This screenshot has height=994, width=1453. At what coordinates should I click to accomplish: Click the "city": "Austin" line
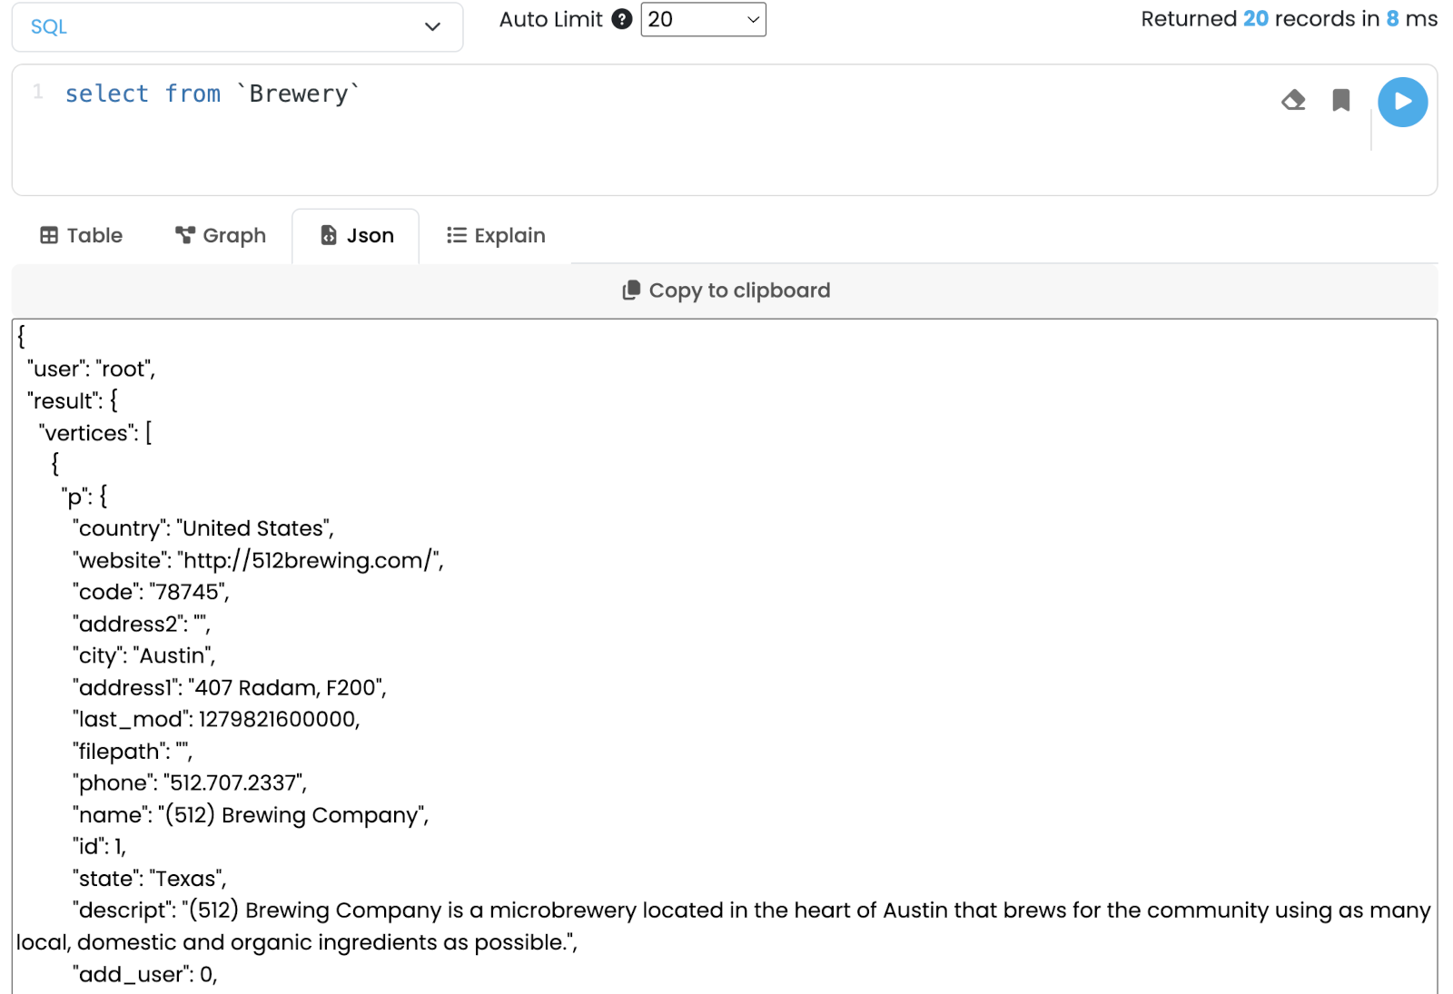[143, 655]
